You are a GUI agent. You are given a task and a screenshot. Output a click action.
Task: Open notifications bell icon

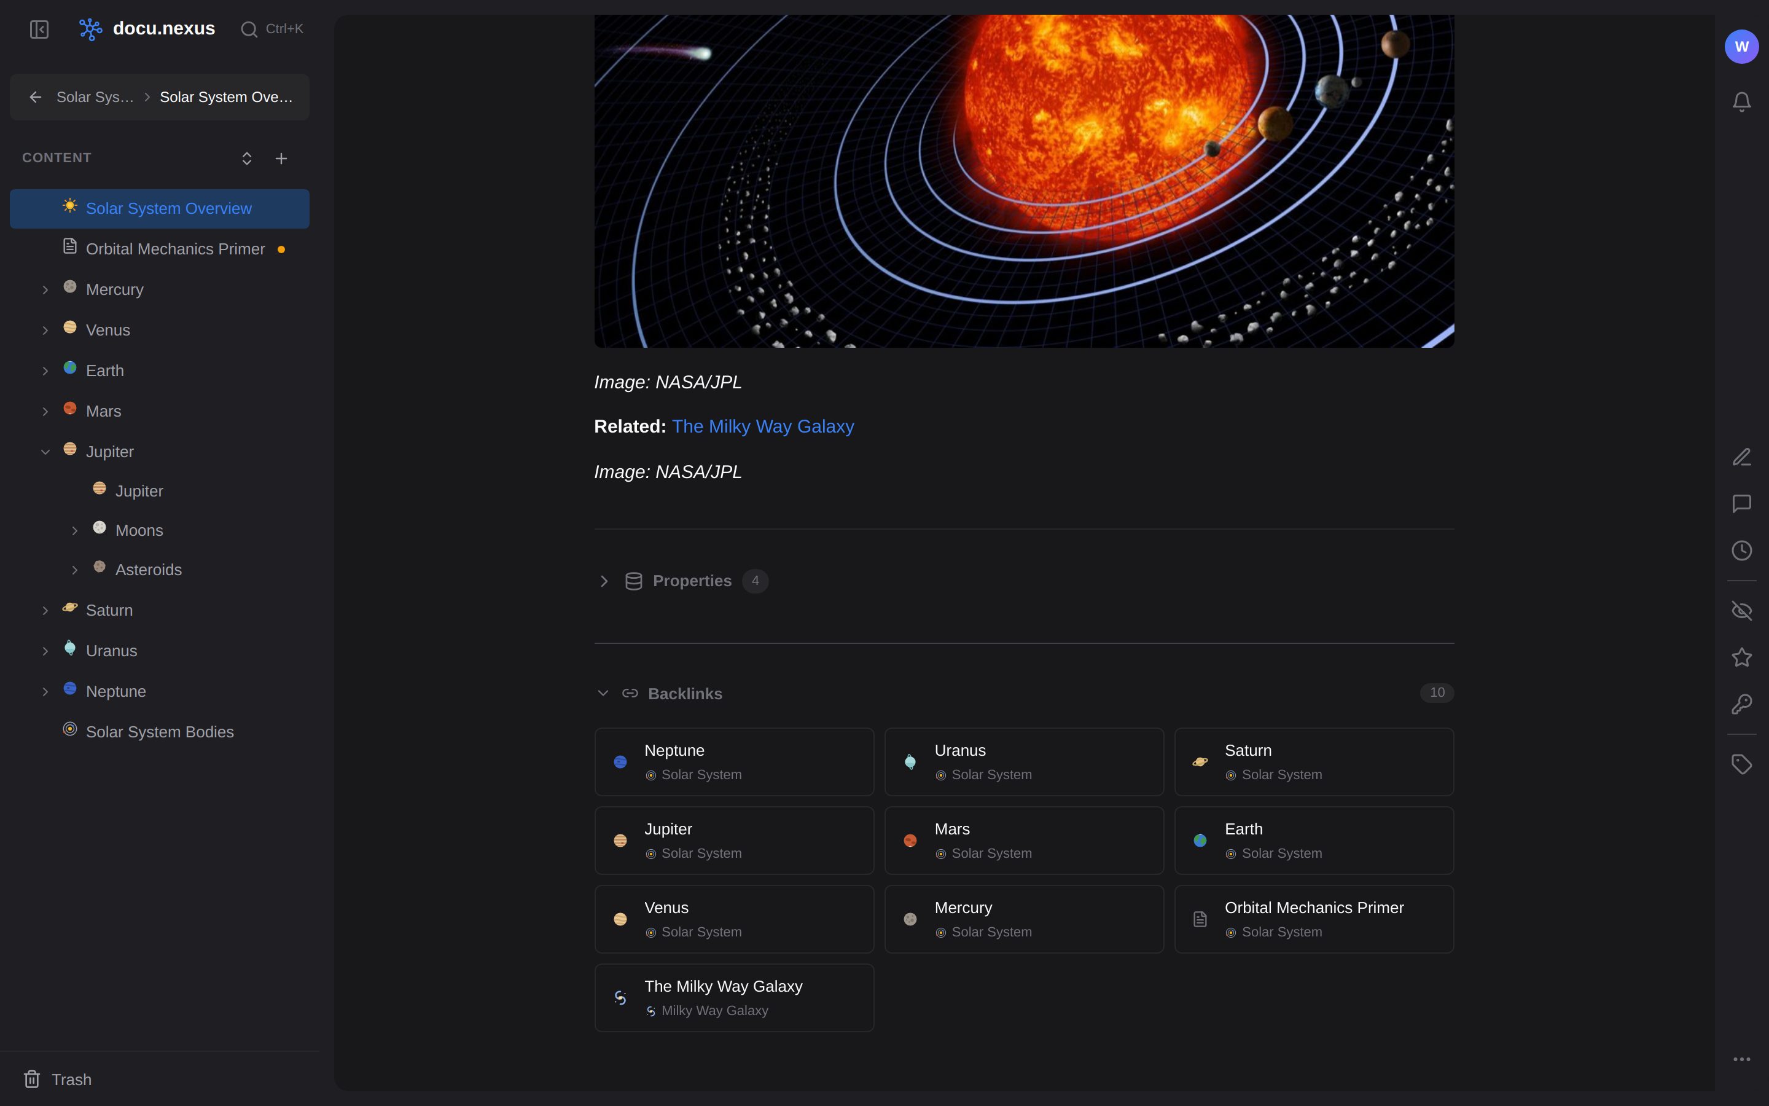1741,101
